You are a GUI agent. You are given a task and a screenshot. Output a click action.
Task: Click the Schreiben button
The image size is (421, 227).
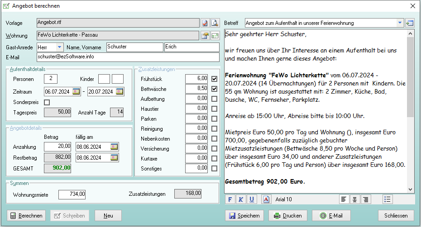pos(70,215)
